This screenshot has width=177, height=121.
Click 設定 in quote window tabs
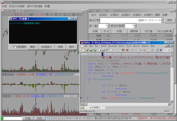tap(94, 15)
